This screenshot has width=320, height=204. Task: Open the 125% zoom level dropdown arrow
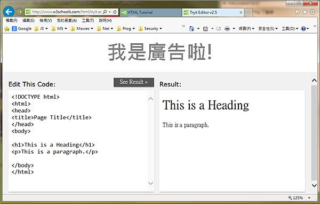[309, 198]
